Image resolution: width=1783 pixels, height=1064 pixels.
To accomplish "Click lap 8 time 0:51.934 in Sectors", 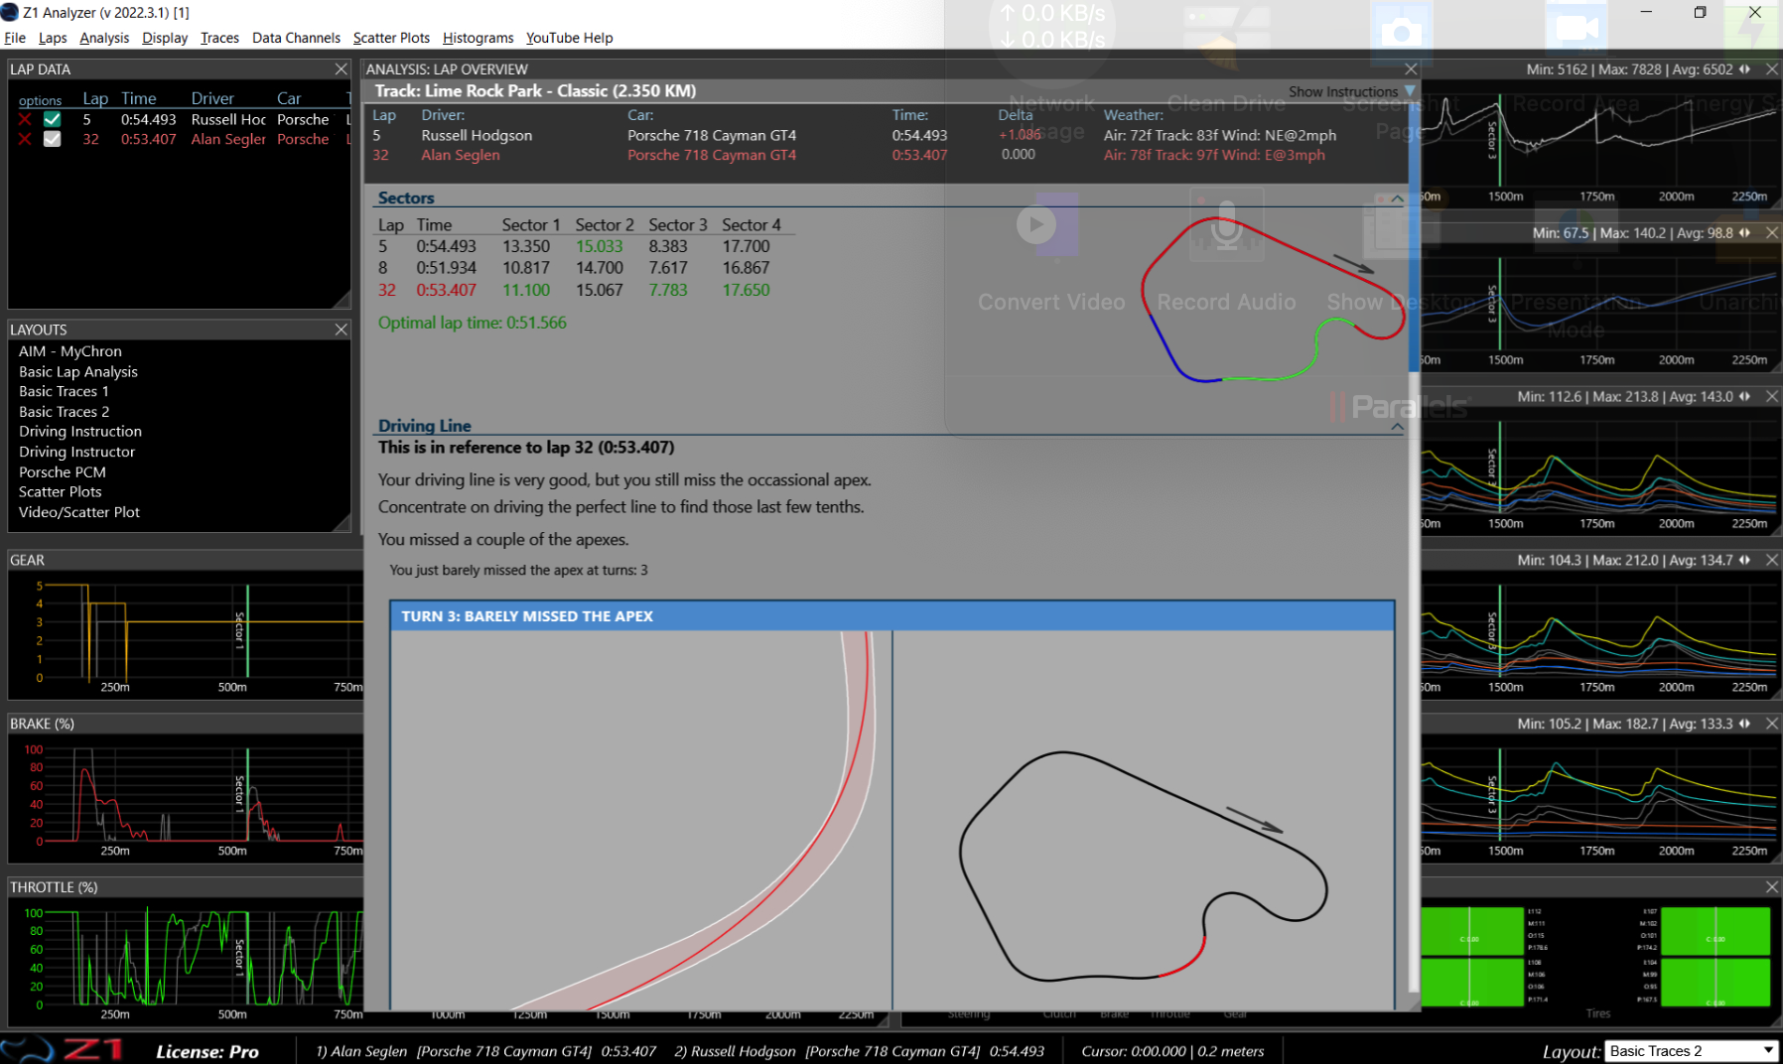I will 446,268.
